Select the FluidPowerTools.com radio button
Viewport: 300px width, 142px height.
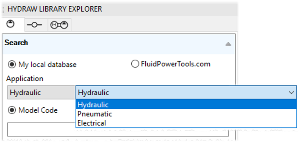point(135,64)
